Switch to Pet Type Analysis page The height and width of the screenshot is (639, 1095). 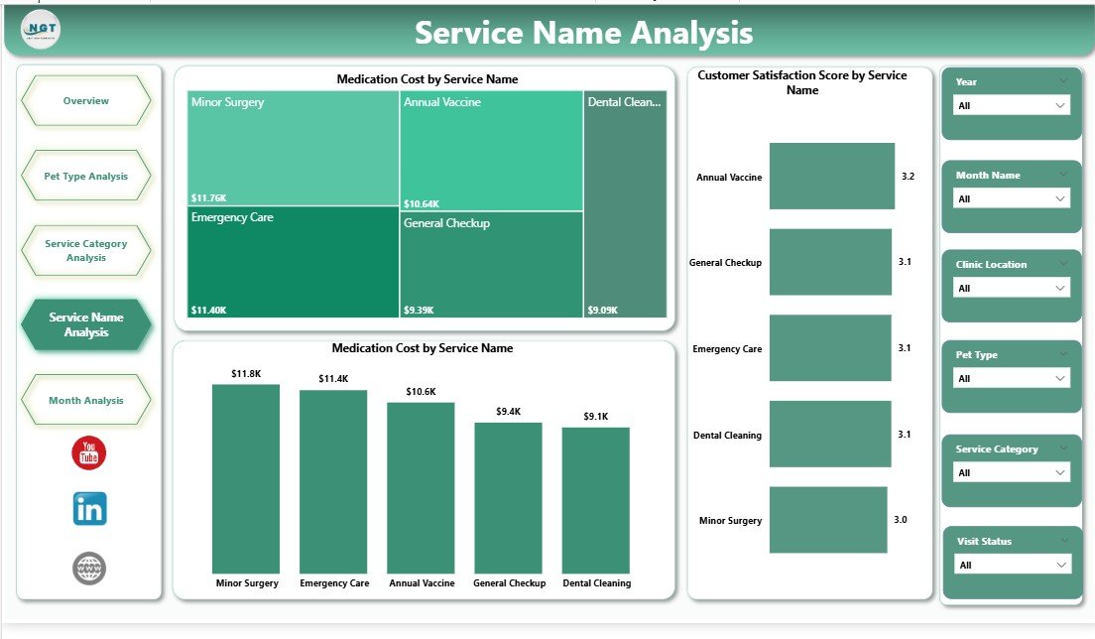coord(86,177)
